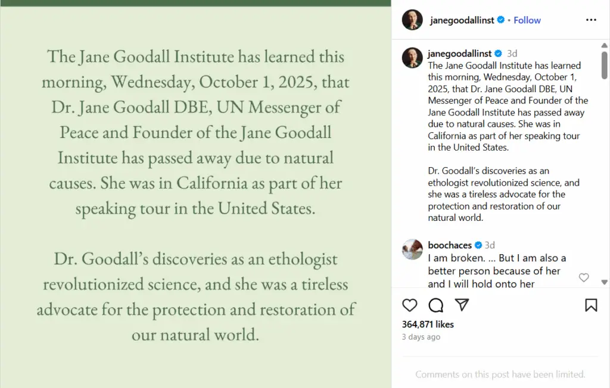
Task: Click the comments panel scrollbar thumb
Action: [x=604, y=64]
